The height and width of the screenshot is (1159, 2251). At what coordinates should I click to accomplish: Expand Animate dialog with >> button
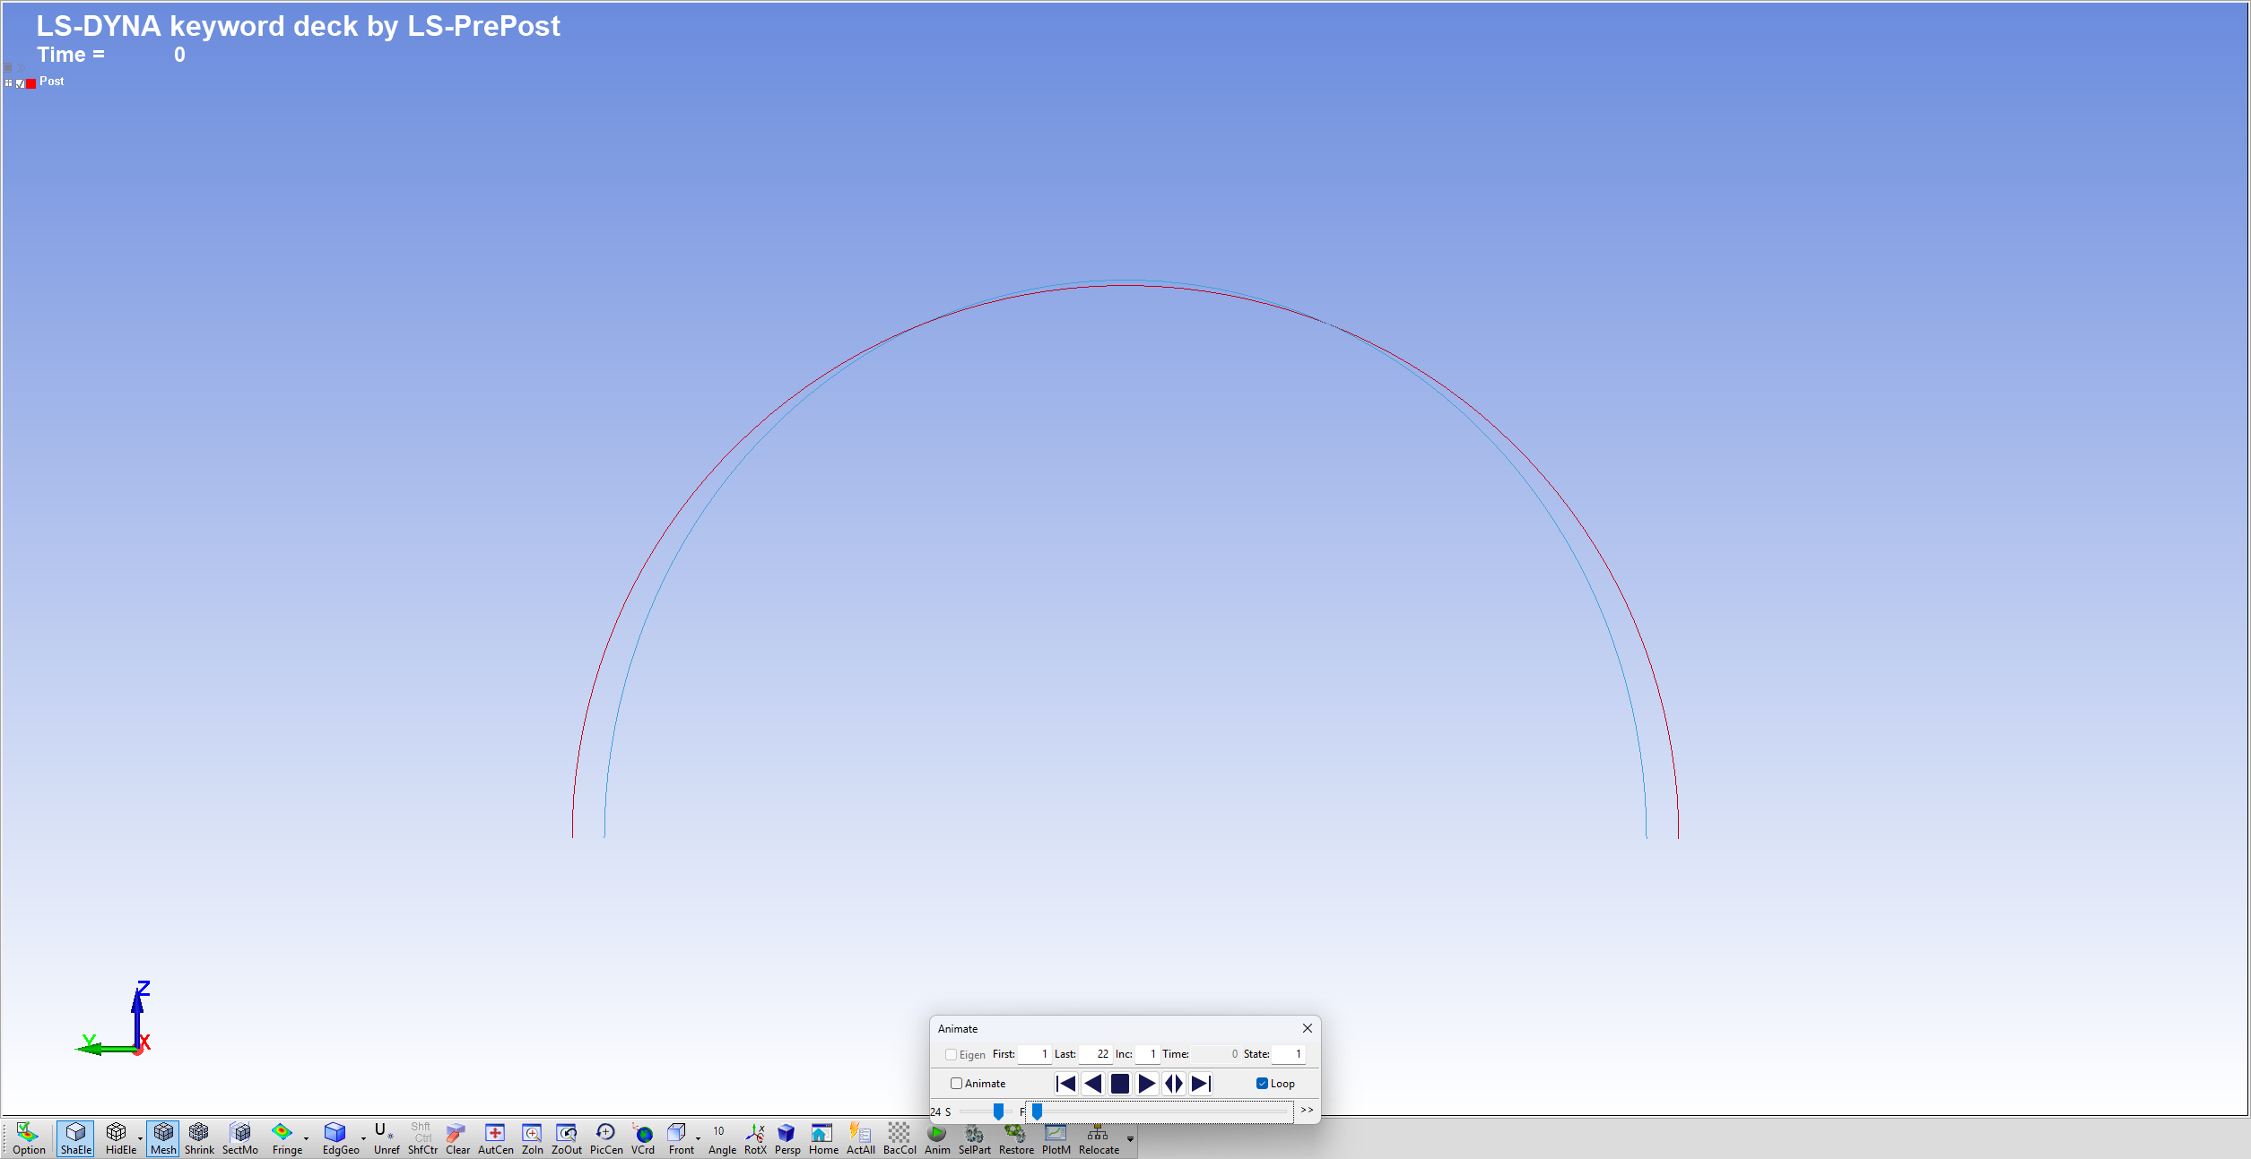coord(1307,1111)
